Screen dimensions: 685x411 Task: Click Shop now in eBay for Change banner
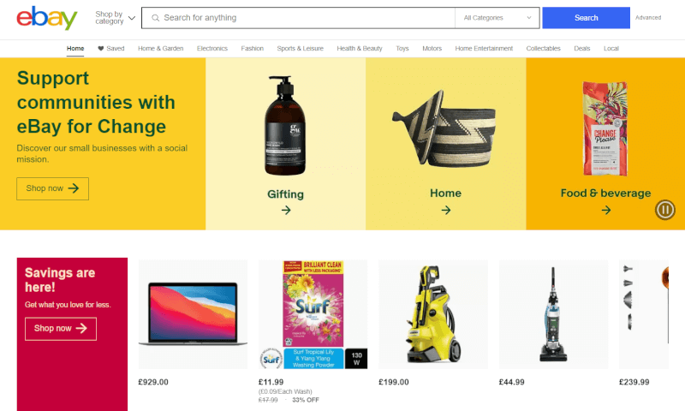(52, 188)
